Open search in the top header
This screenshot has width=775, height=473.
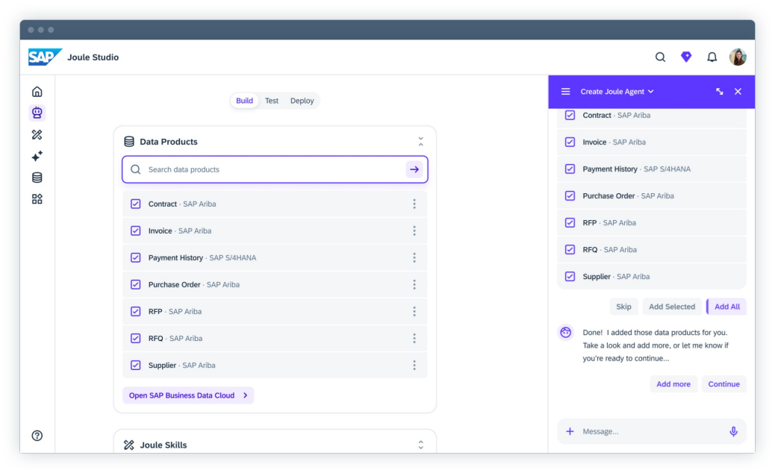tap(660, 57)
